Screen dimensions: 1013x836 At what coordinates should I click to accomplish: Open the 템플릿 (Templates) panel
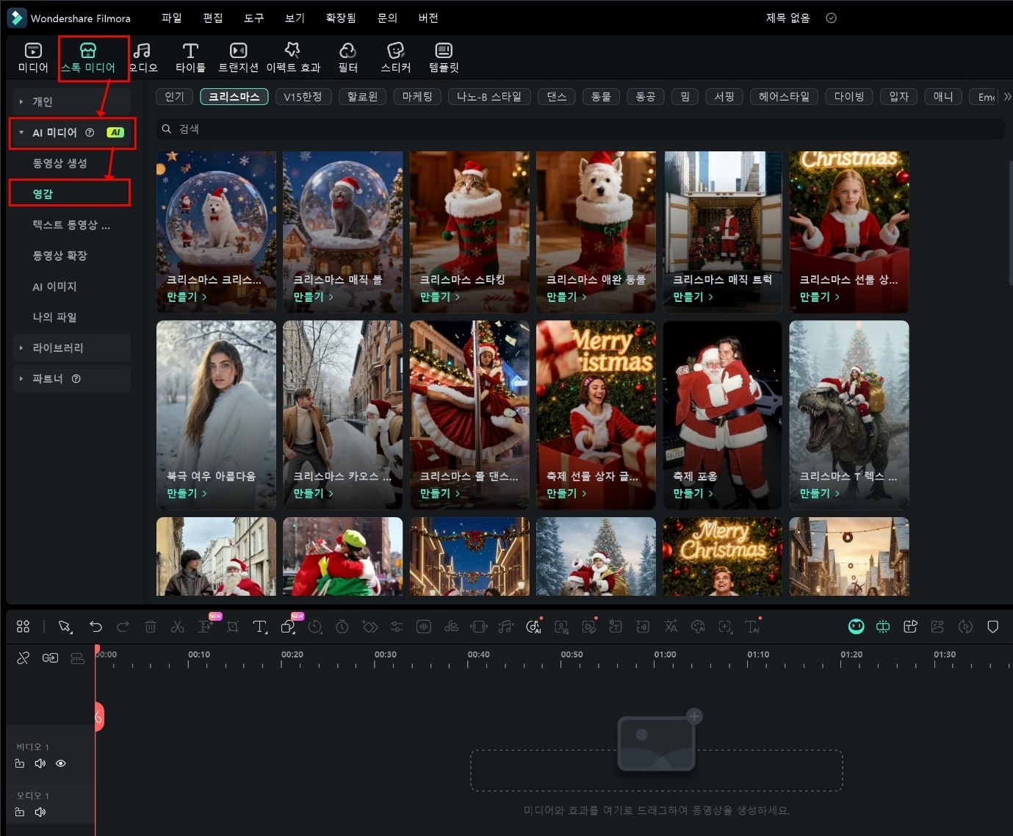(444, 57)
